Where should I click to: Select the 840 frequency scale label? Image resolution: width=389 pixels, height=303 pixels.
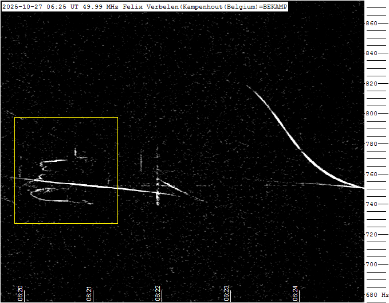click(x=372, y=53)
